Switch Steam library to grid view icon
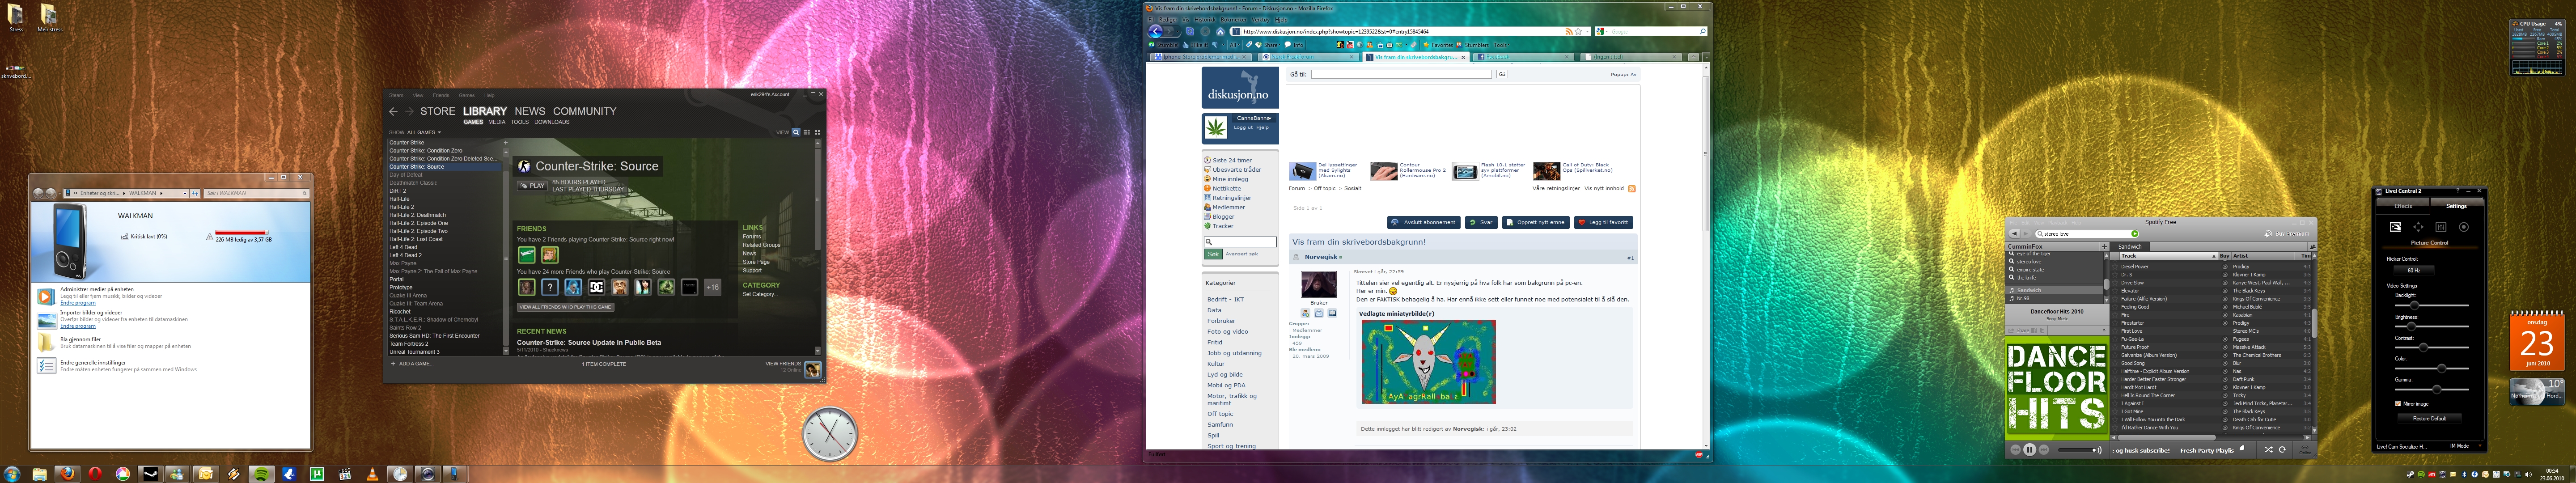 click(x=817, y=132)
